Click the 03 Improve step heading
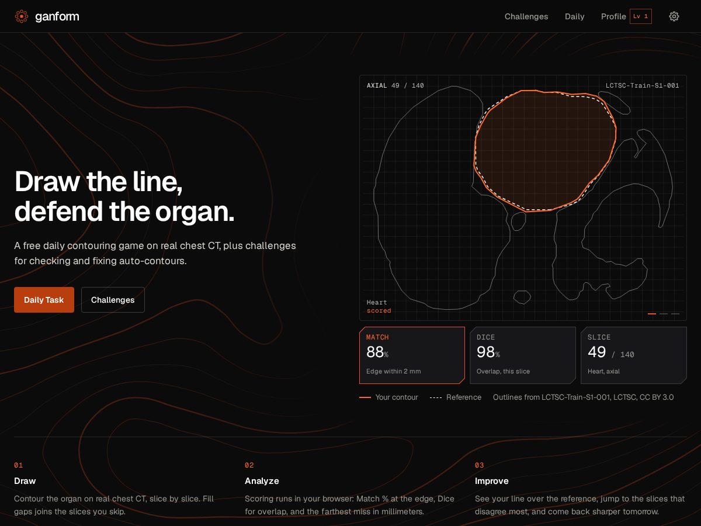The height and width of the screenshot is (526, 701). [492, 481]
